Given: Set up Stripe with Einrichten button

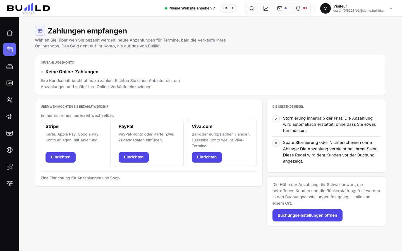Looking at the screenshot, I should (61, 157).
